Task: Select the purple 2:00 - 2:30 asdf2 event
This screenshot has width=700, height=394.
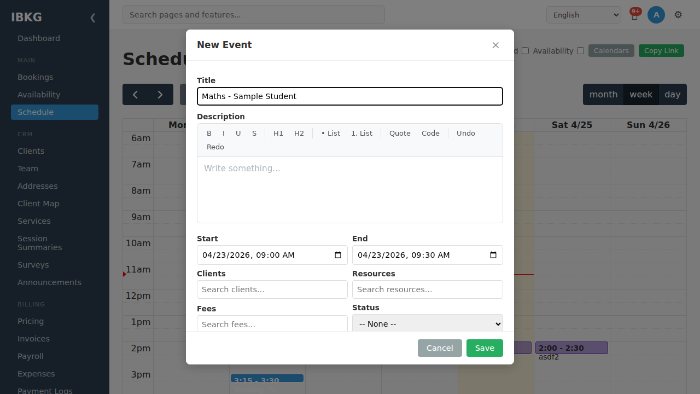Action: tap(571, 348)
